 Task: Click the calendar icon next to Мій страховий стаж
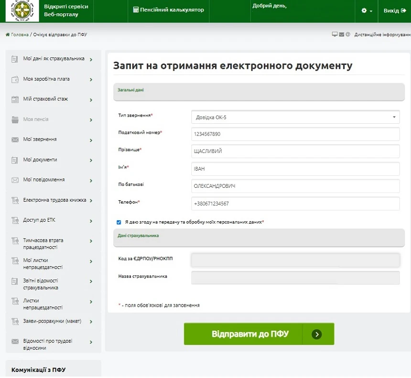pos(14,99)
